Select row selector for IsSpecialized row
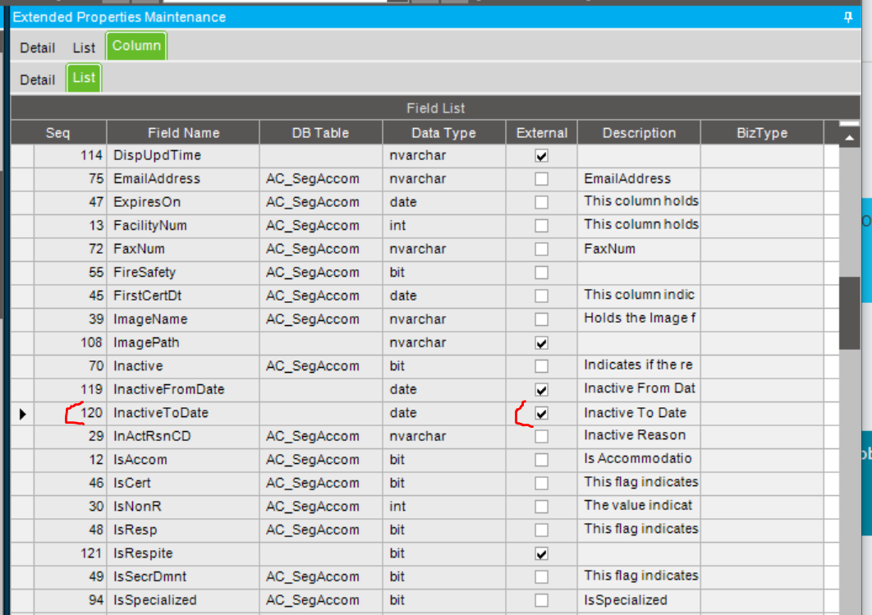 pos(23,600)
